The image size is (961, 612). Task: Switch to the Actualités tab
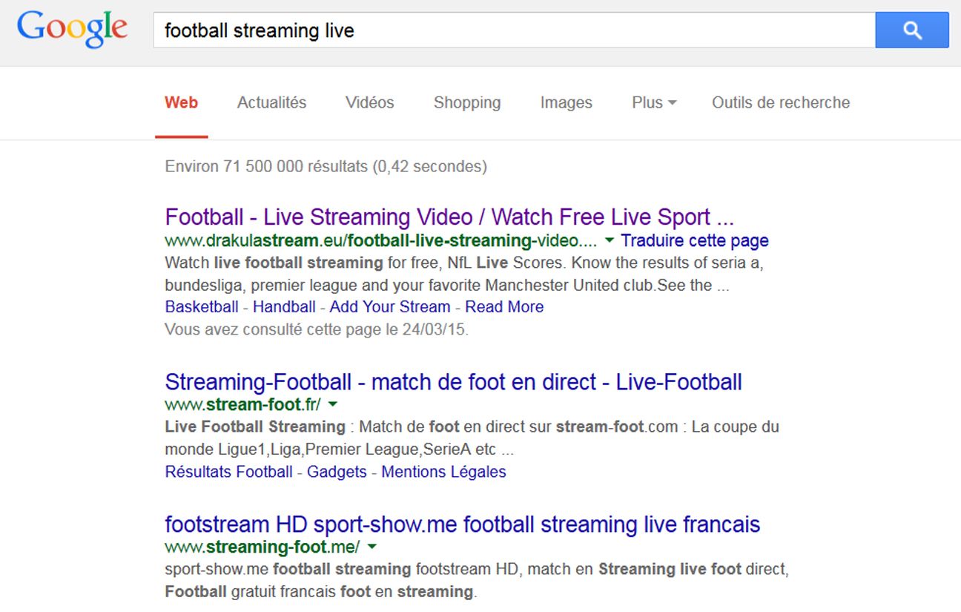click(x=271, y=102)
